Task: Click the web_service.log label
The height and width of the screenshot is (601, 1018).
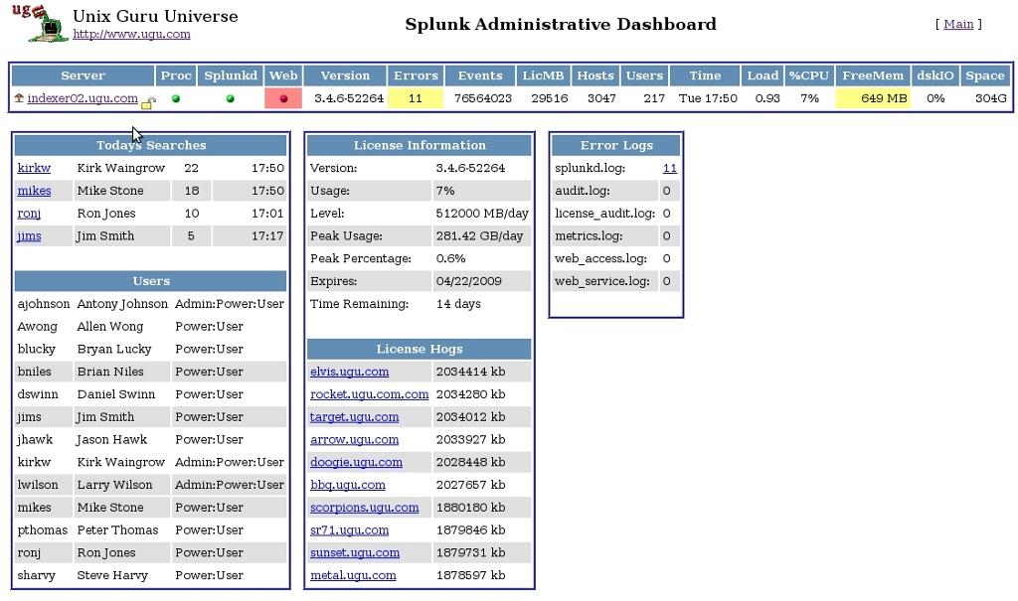Action: (602, 281)
